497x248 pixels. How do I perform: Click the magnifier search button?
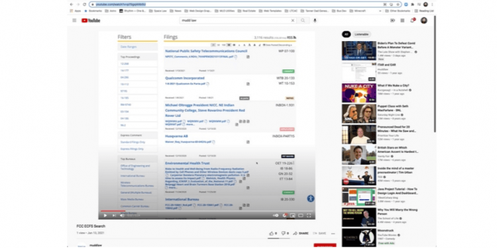[x=303, y=21]
